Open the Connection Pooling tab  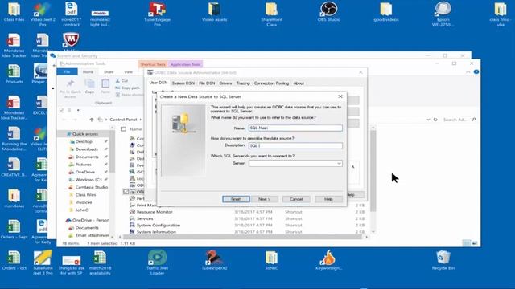coord(271,83)
